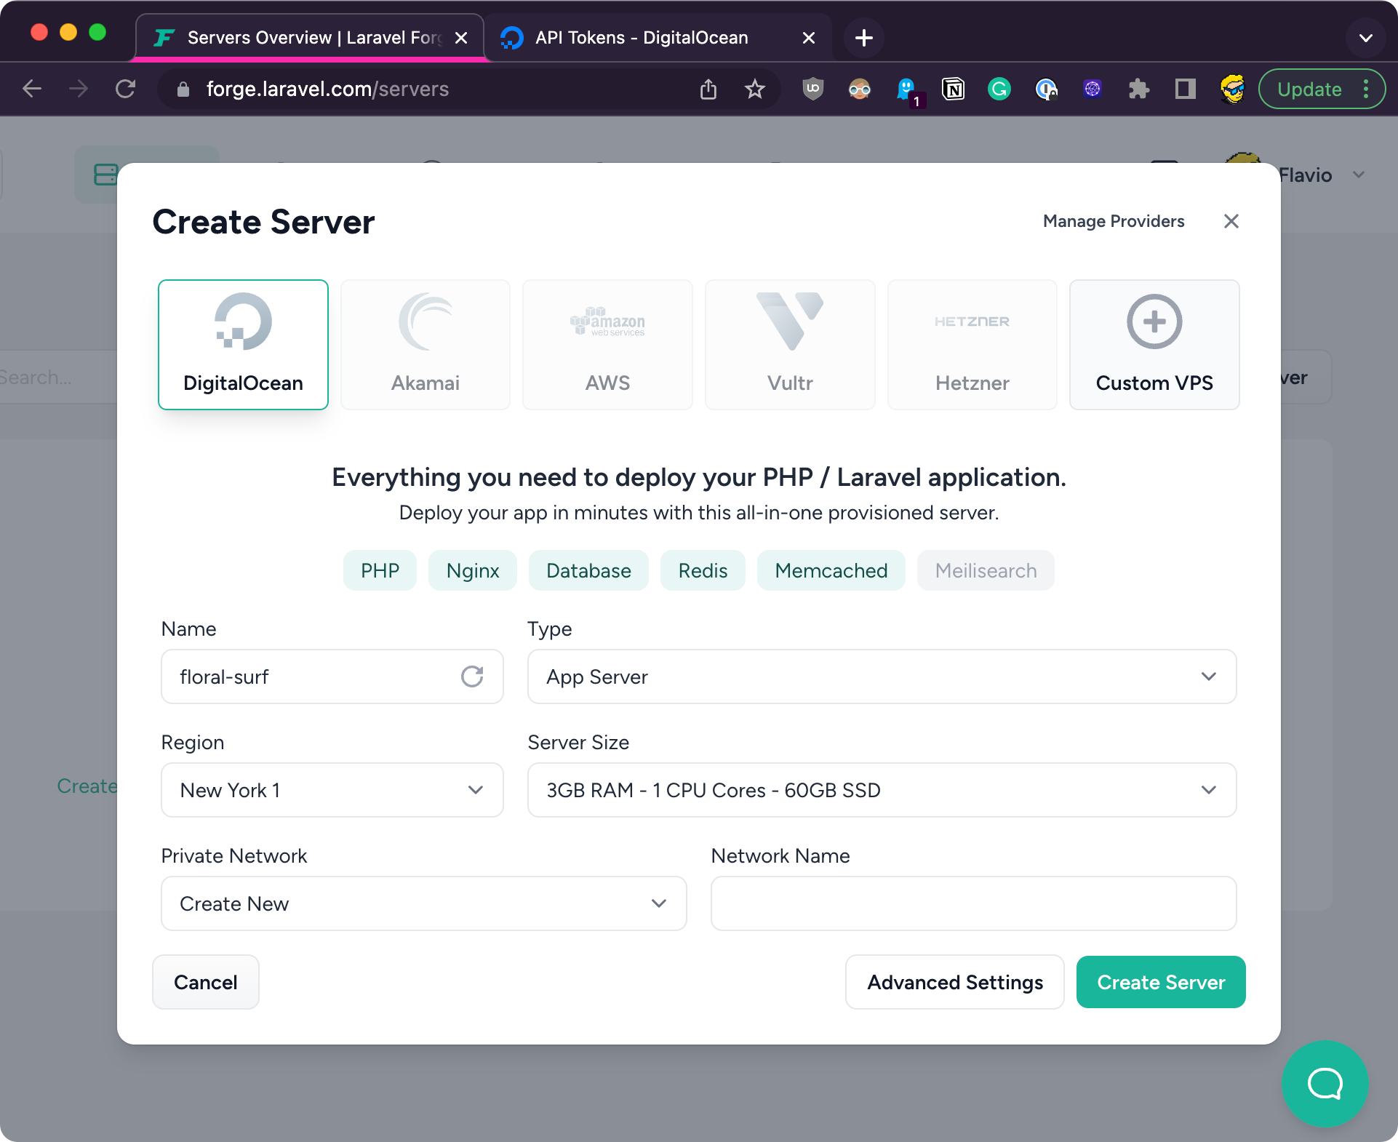The image size is (1398, 1142).
Task: Switch to the API Tokens DigitalOcean tab
Action: [x=642, y=38]
